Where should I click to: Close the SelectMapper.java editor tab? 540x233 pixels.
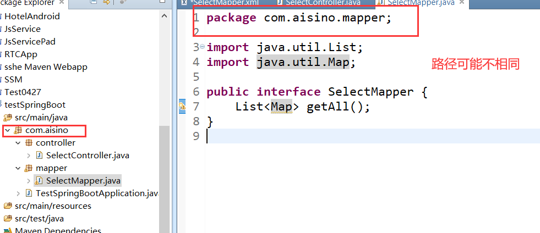(x=461, y=2)
